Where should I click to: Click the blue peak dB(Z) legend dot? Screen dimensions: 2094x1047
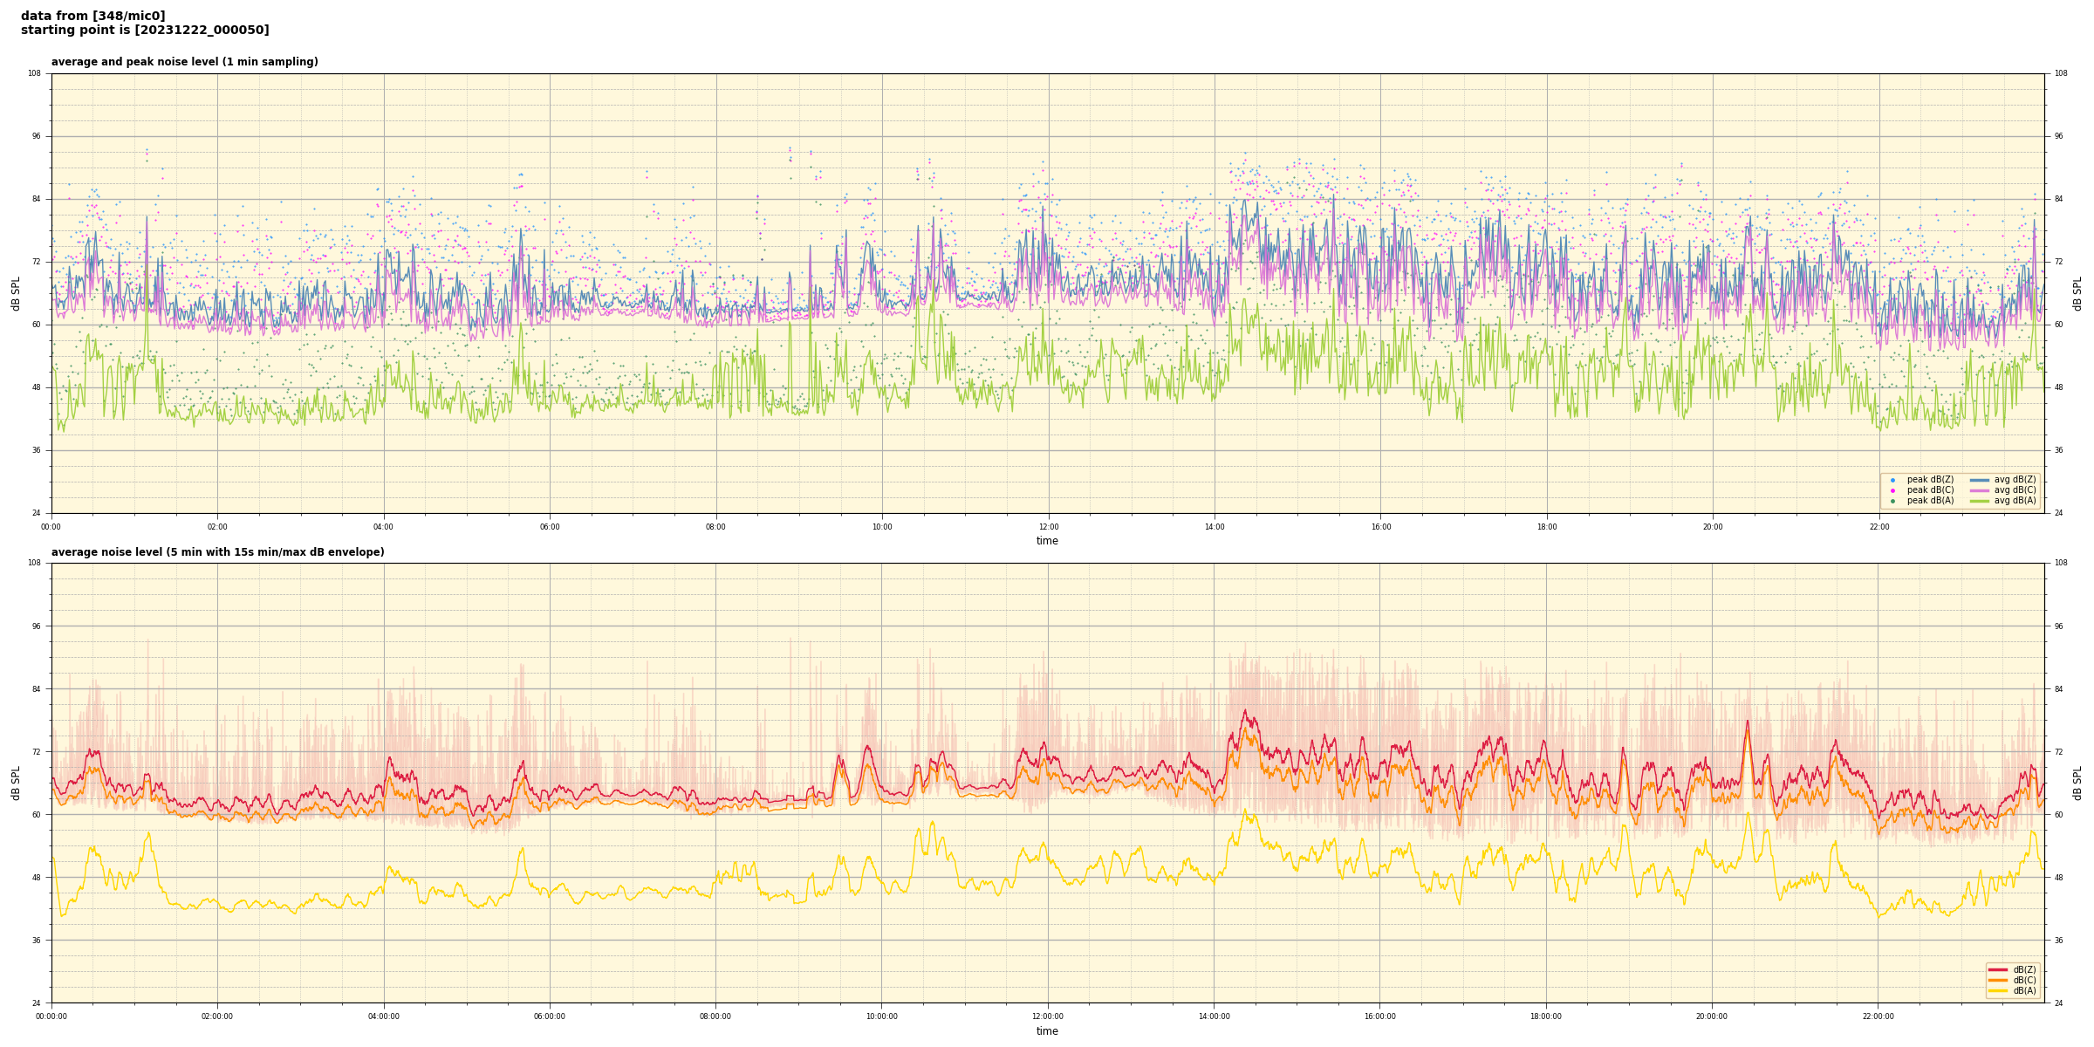1892,480
